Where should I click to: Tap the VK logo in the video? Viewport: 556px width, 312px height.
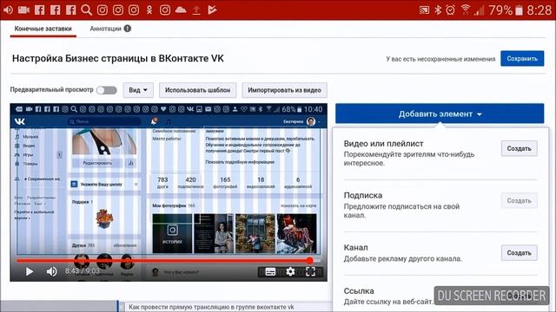point(20,121)
